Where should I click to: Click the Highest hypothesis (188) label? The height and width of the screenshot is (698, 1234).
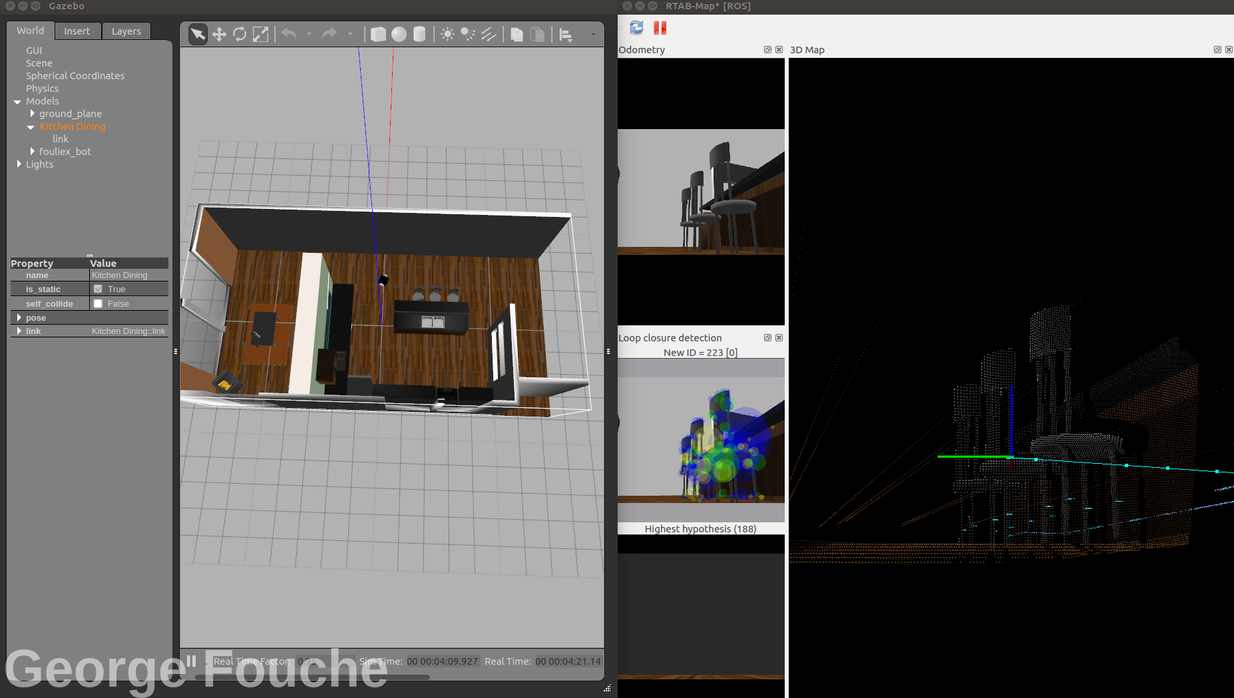tap(700, 529)
